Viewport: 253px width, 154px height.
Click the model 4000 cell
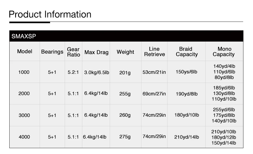coord(25,137)
